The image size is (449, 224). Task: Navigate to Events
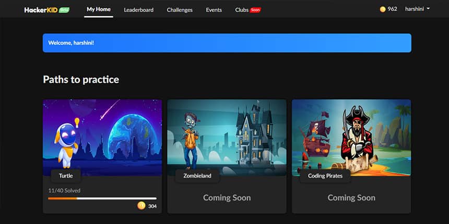214,10
